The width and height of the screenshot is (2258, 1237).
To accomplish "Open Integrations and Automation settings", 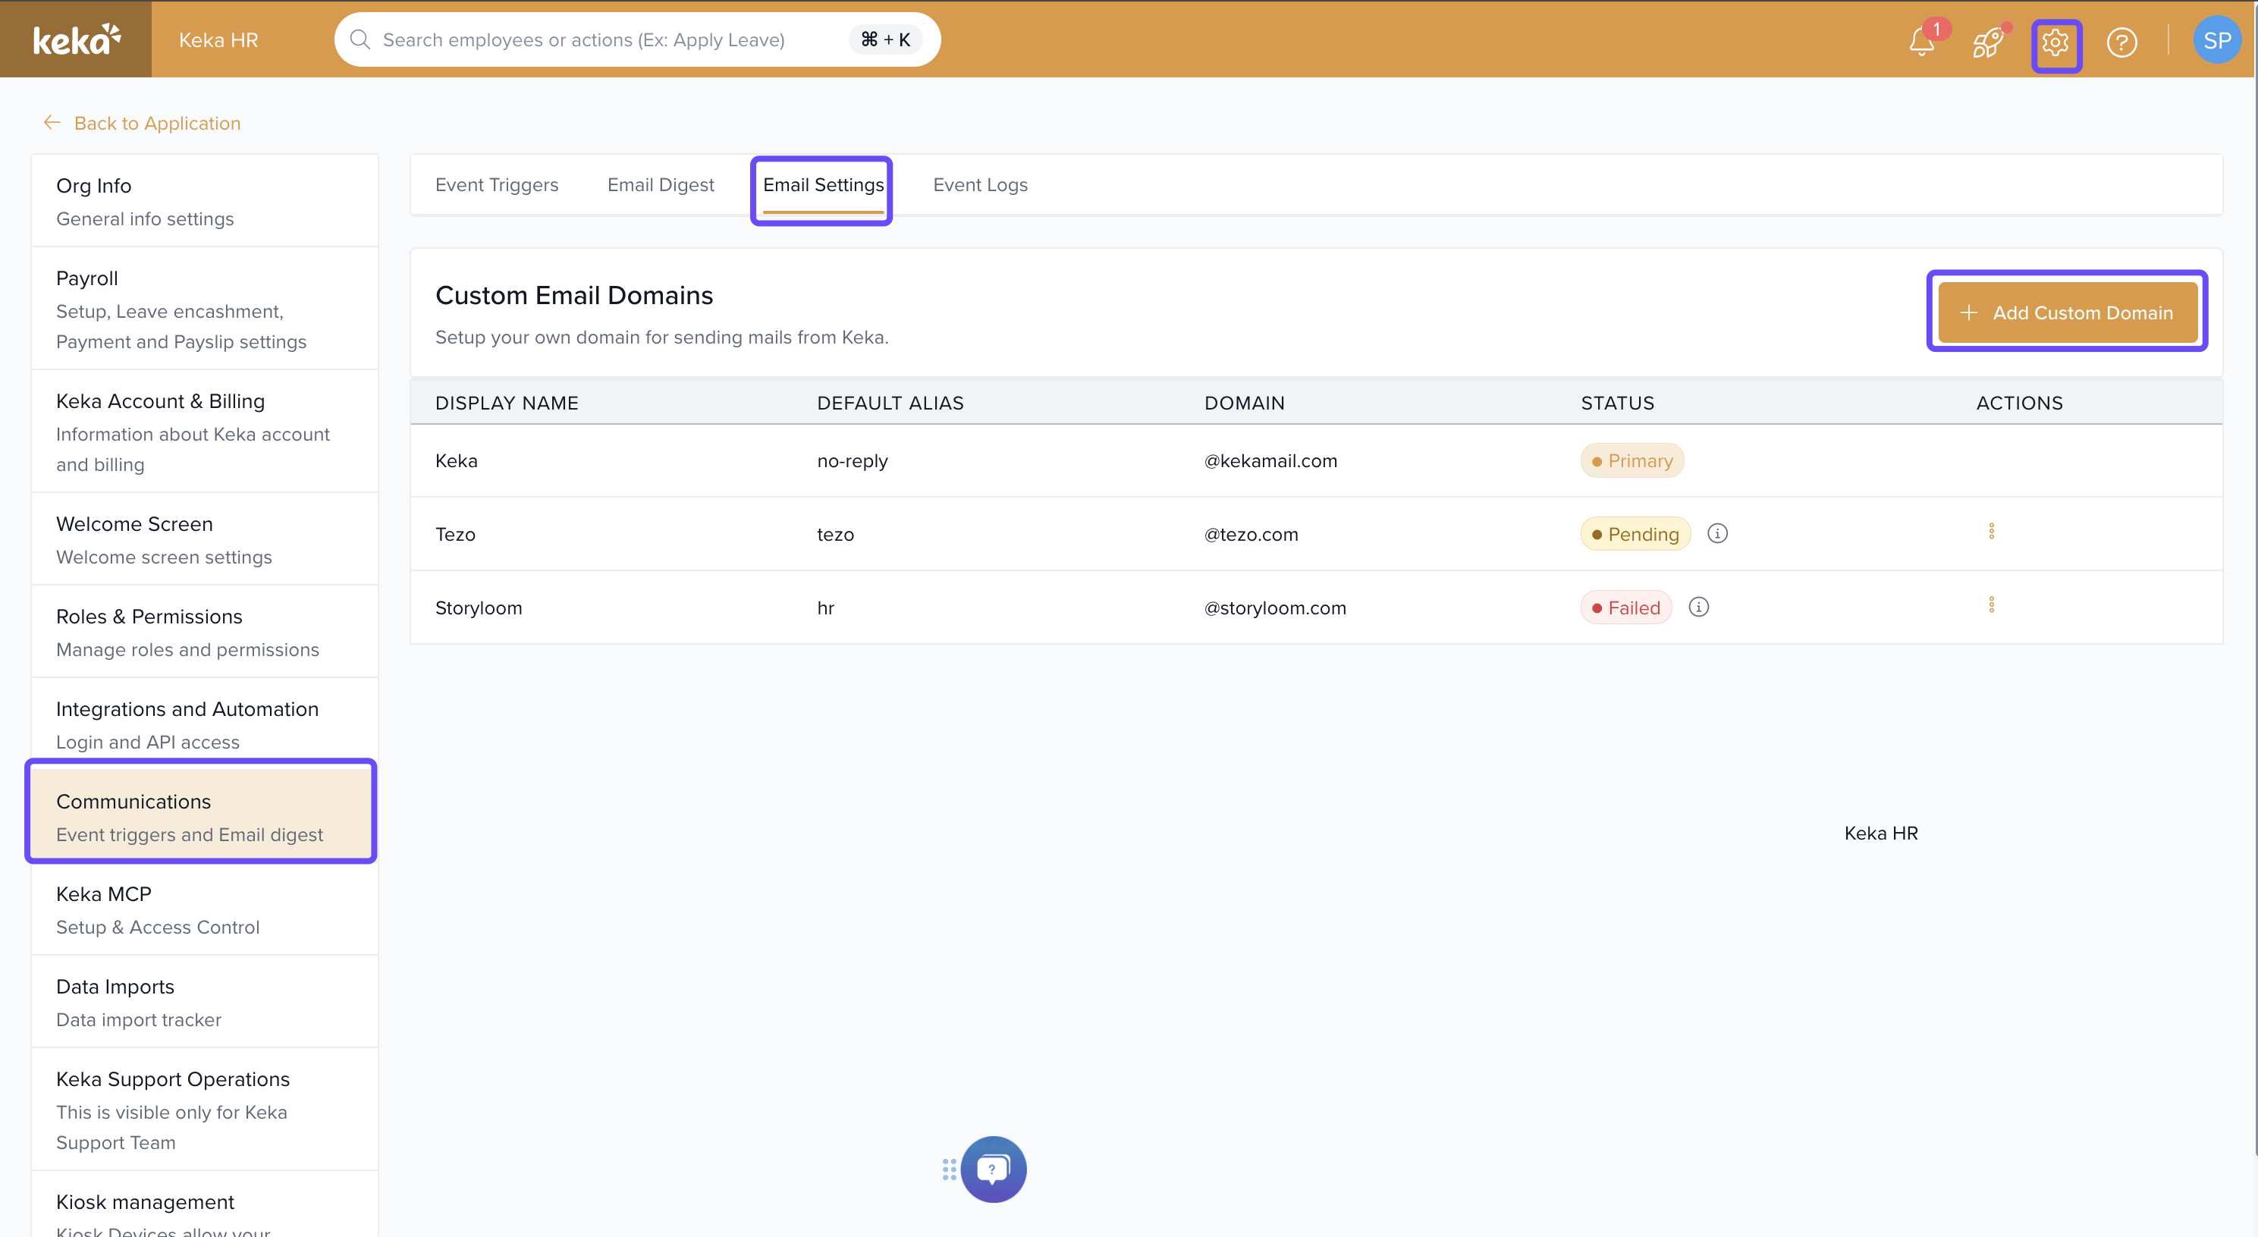I will click(x=204, y=724).
